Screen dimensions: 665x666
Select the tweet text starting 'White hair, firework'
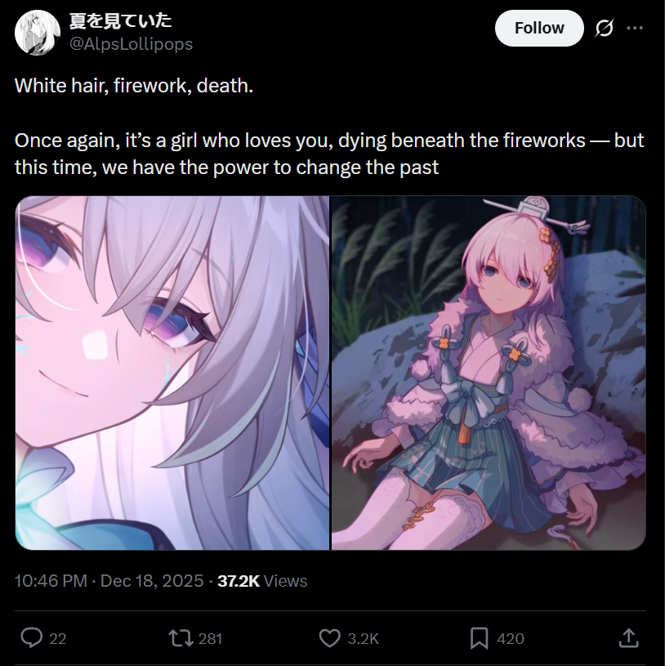pyautogui.click(x=329, y=126)
